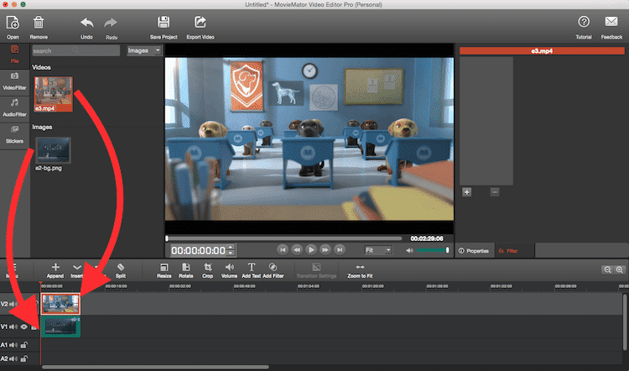Mute the V1 track
Screen dimensions: 629x371
pos(13,327)
